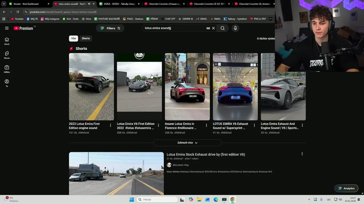Screen dimensions: 364x204
Task: Open File Explorer from the taskbar
Action: [x=199, y=199]
